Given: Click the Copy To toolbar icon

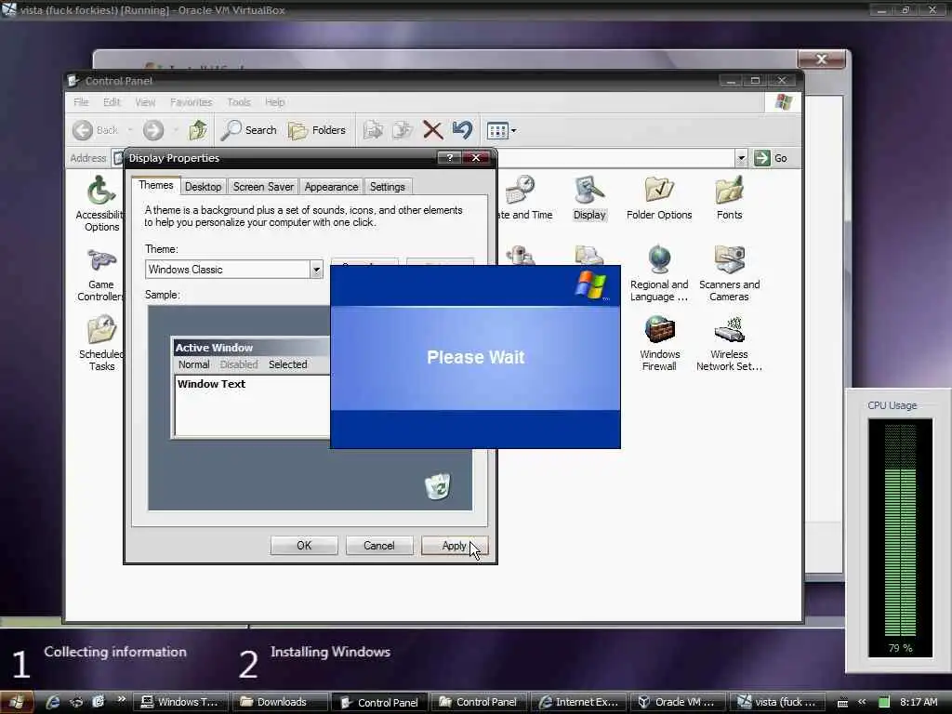Looking at the screenshot, I should click(403, 130).
